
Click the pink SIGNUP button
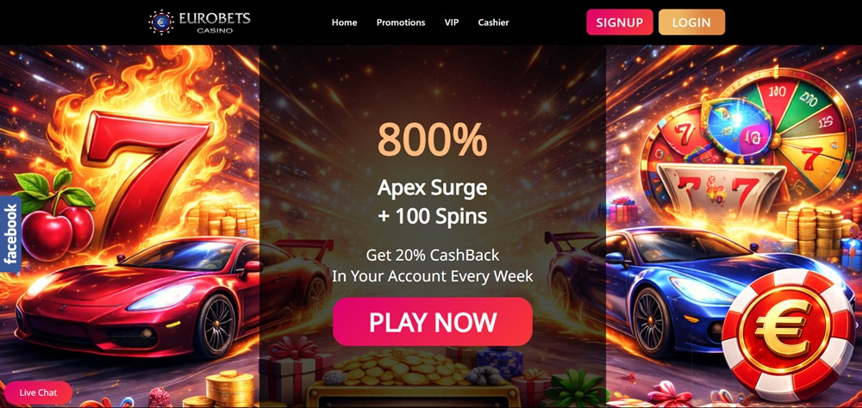tap(620, 22)
